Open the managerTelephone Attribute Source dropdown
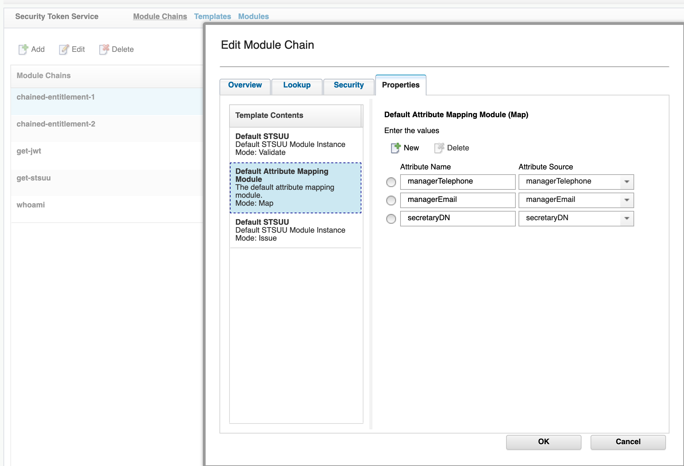684x466 pixels. (627, 182)
